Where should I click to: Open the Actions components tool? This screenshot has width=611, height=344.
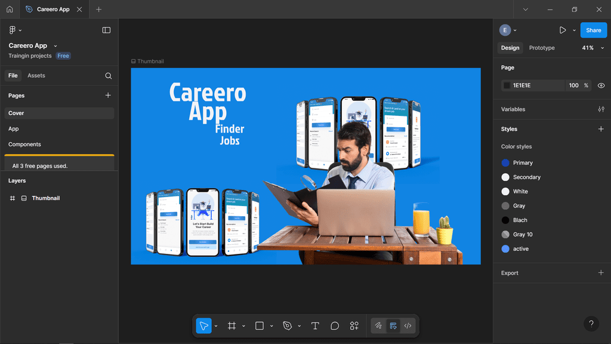click(x=354, y=325)
